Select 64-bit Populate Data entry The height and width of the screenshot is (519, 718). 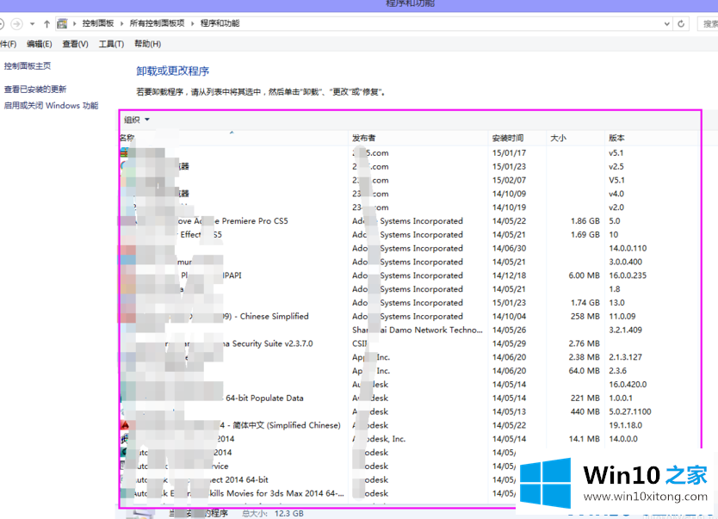point(410,399)
